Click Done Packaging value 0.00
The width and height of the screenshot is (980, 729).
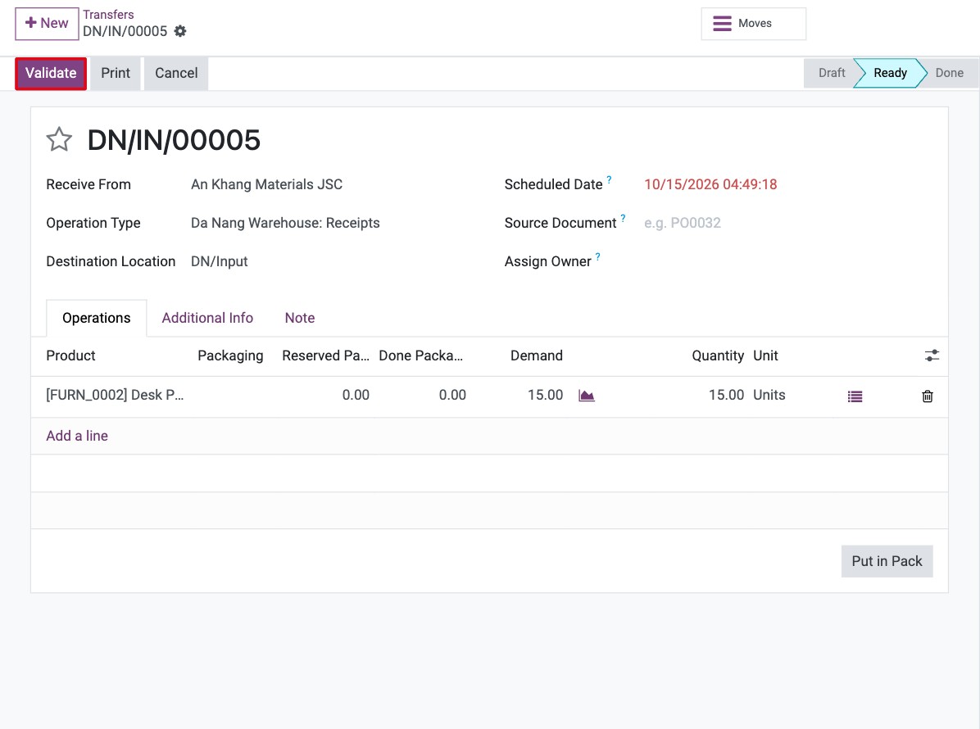(x=452, y=396)
